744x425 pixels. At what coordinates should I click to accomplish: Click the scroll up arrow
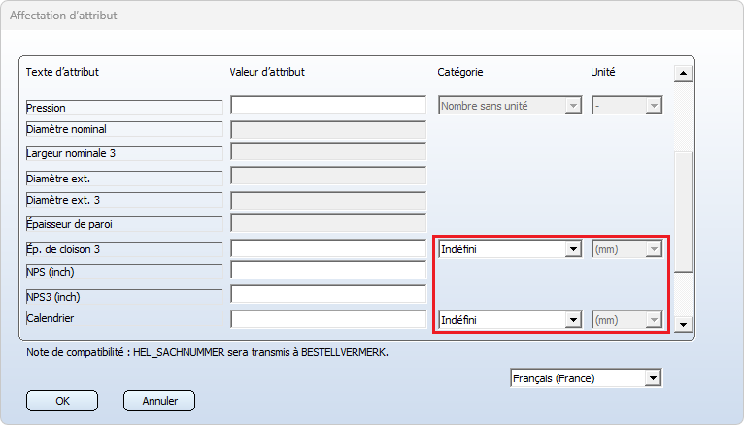[683, 74]
